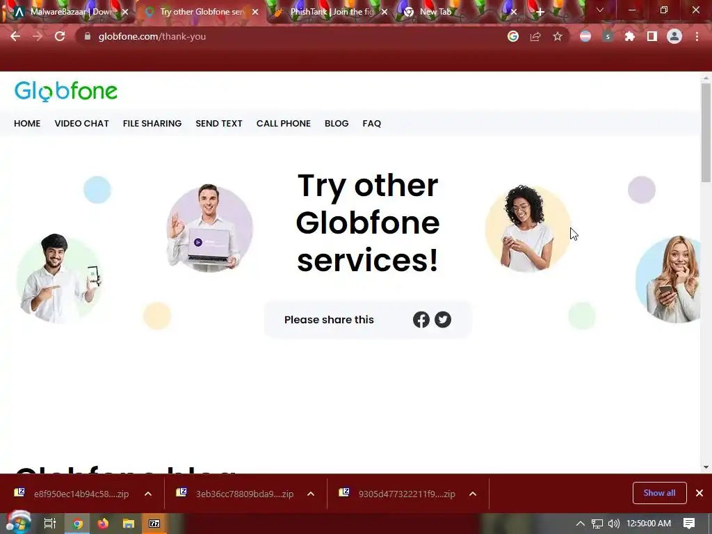Click the scrollbar down arrow

point(706,467)
